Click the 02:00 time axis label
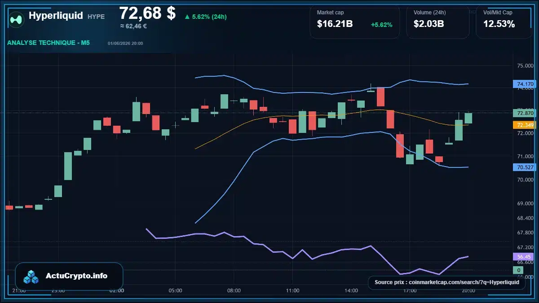The width and height of the screenshot is (539, 303). (x=117, y=290)
